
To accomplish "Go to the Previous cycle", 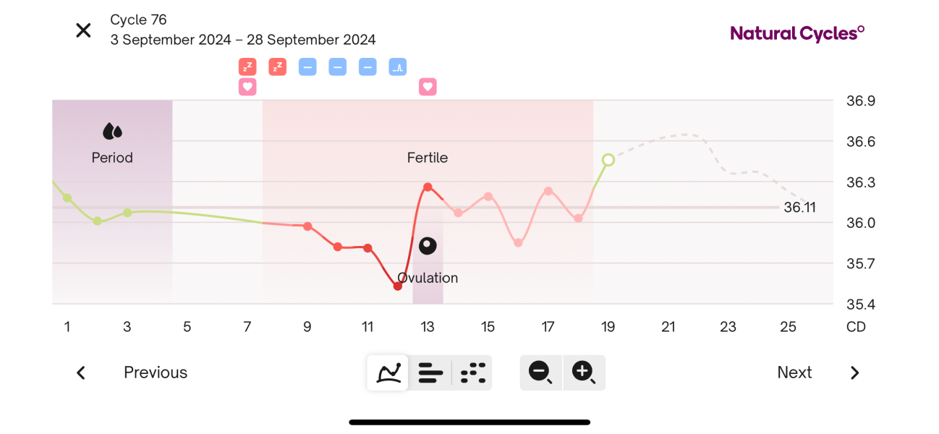I will 155,373.
